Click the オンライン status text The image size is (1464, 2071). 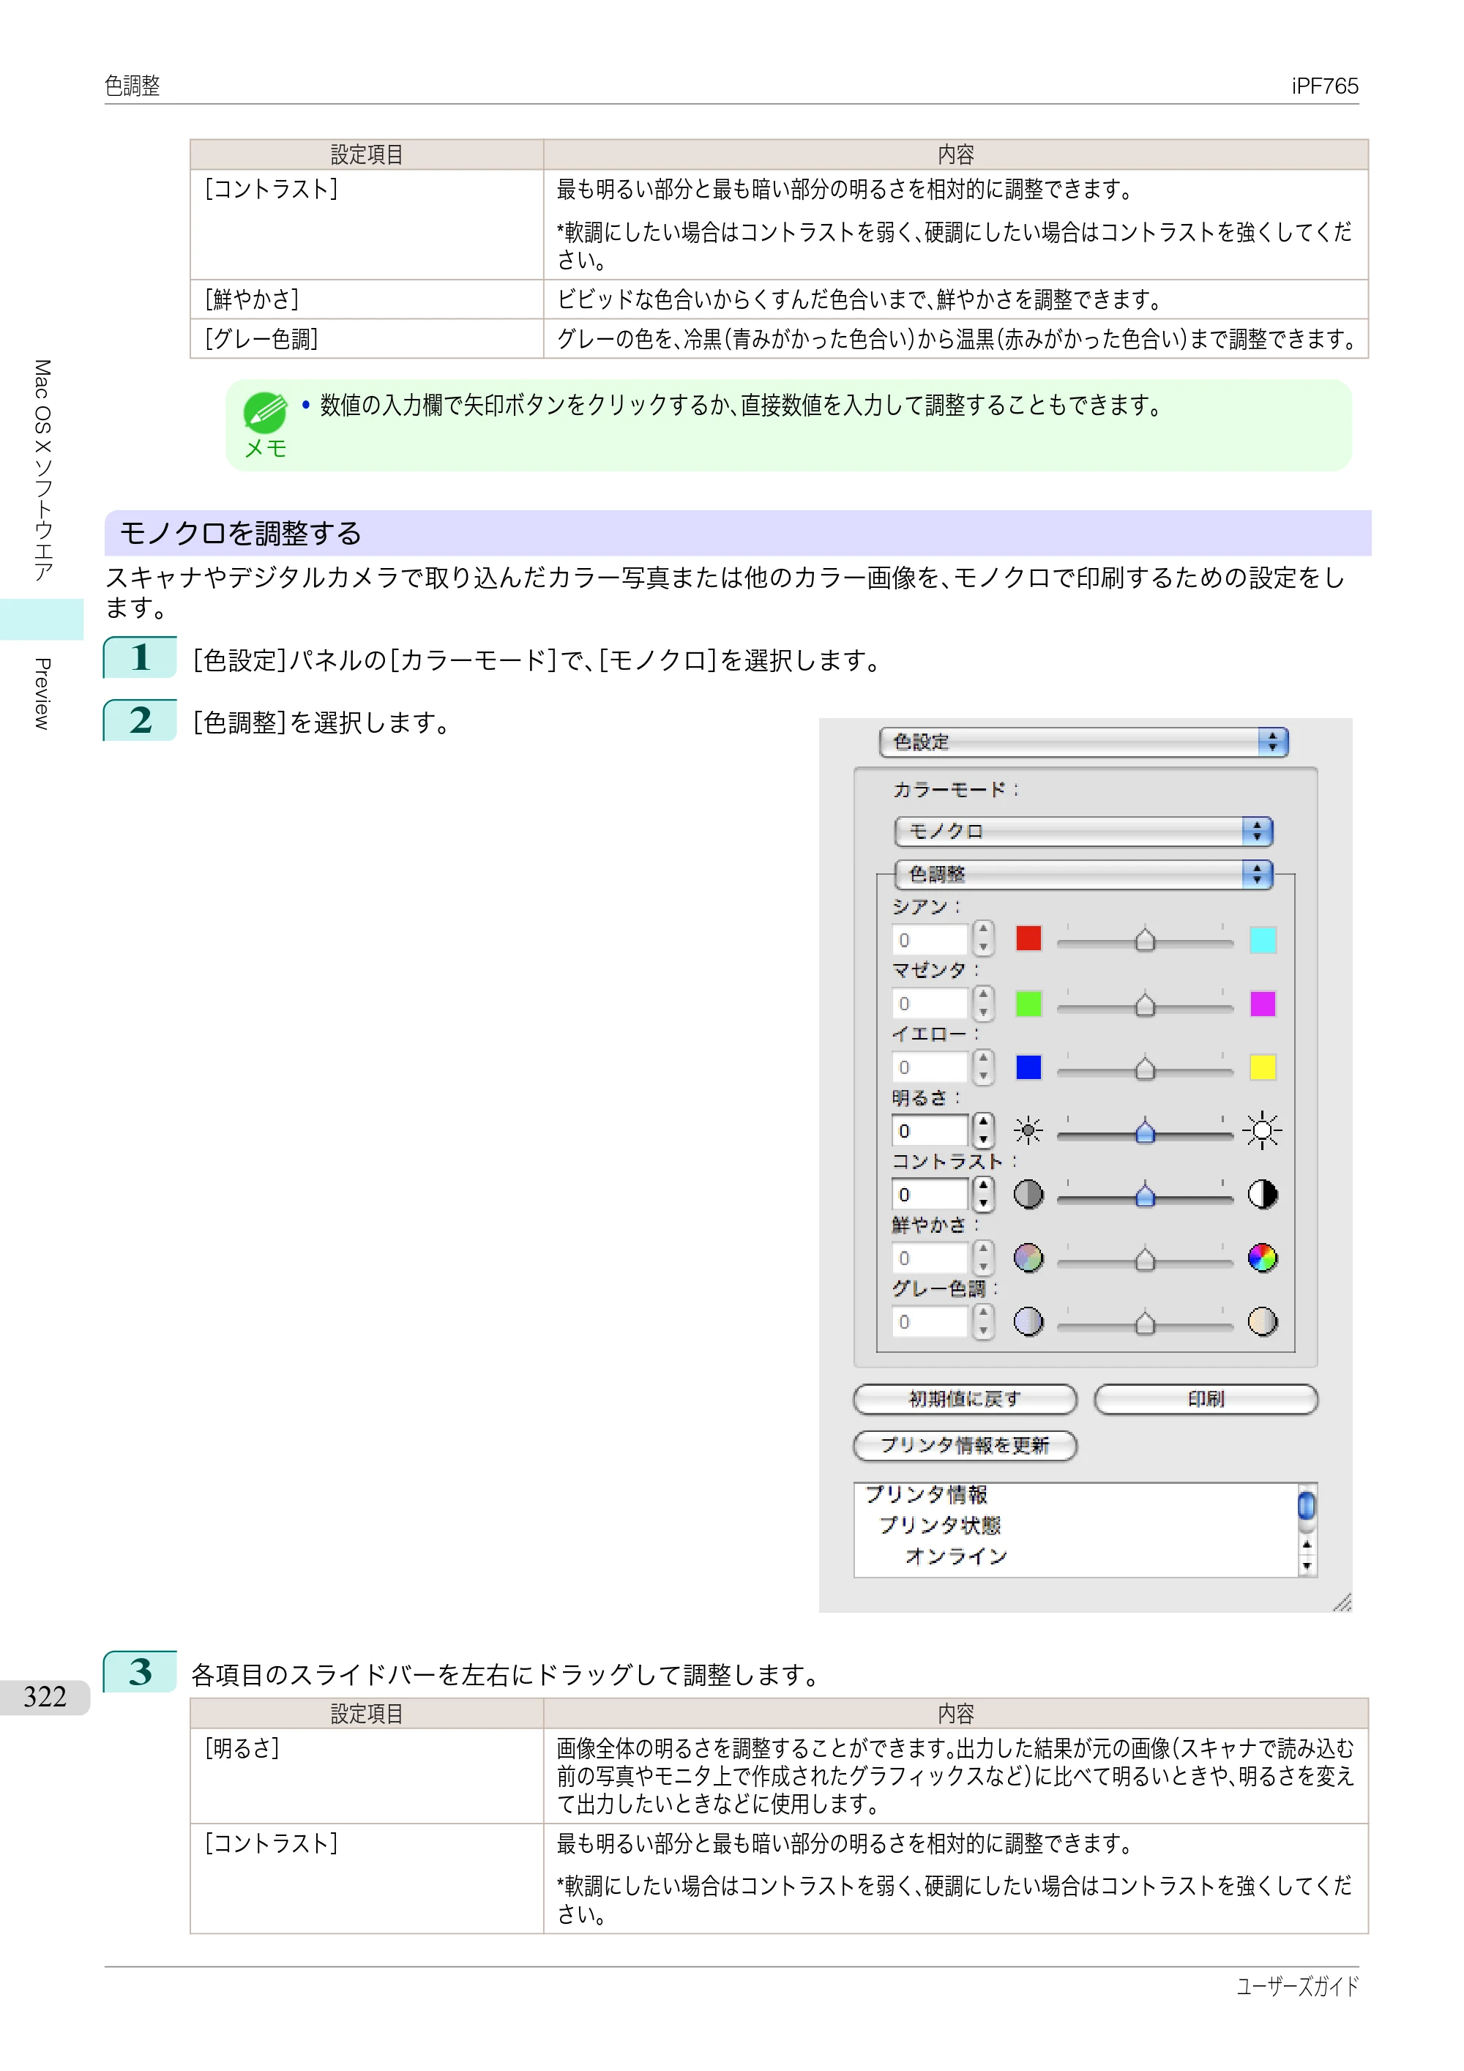pyautogui.click(x=956, y=1556)
